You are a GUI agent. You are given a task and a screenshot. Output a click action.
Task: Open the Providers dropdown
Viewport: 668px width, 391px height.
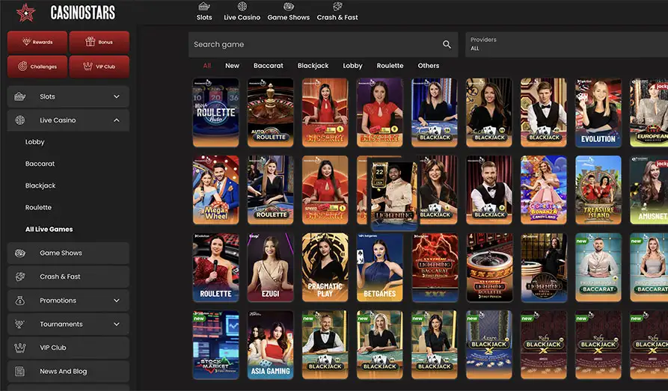pos(566,44)
